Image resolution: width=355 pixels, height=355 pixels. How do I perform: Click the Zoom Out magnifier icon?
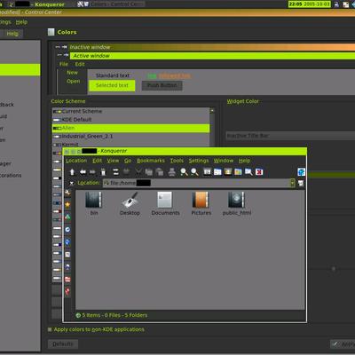tap(194, 172)
